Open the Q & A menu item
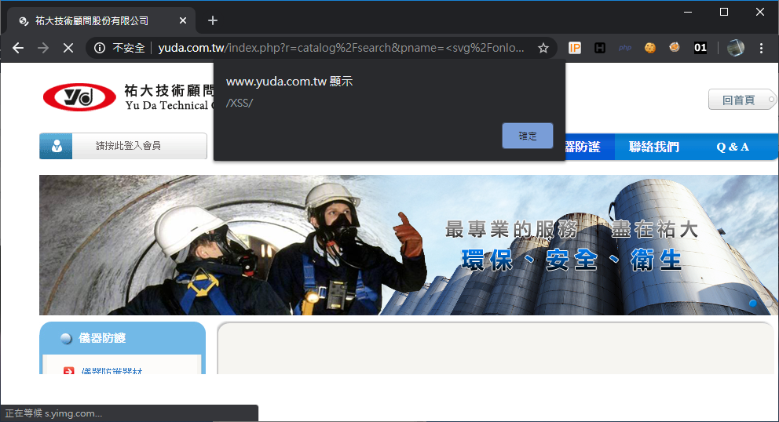 click(x=733, y=147)
